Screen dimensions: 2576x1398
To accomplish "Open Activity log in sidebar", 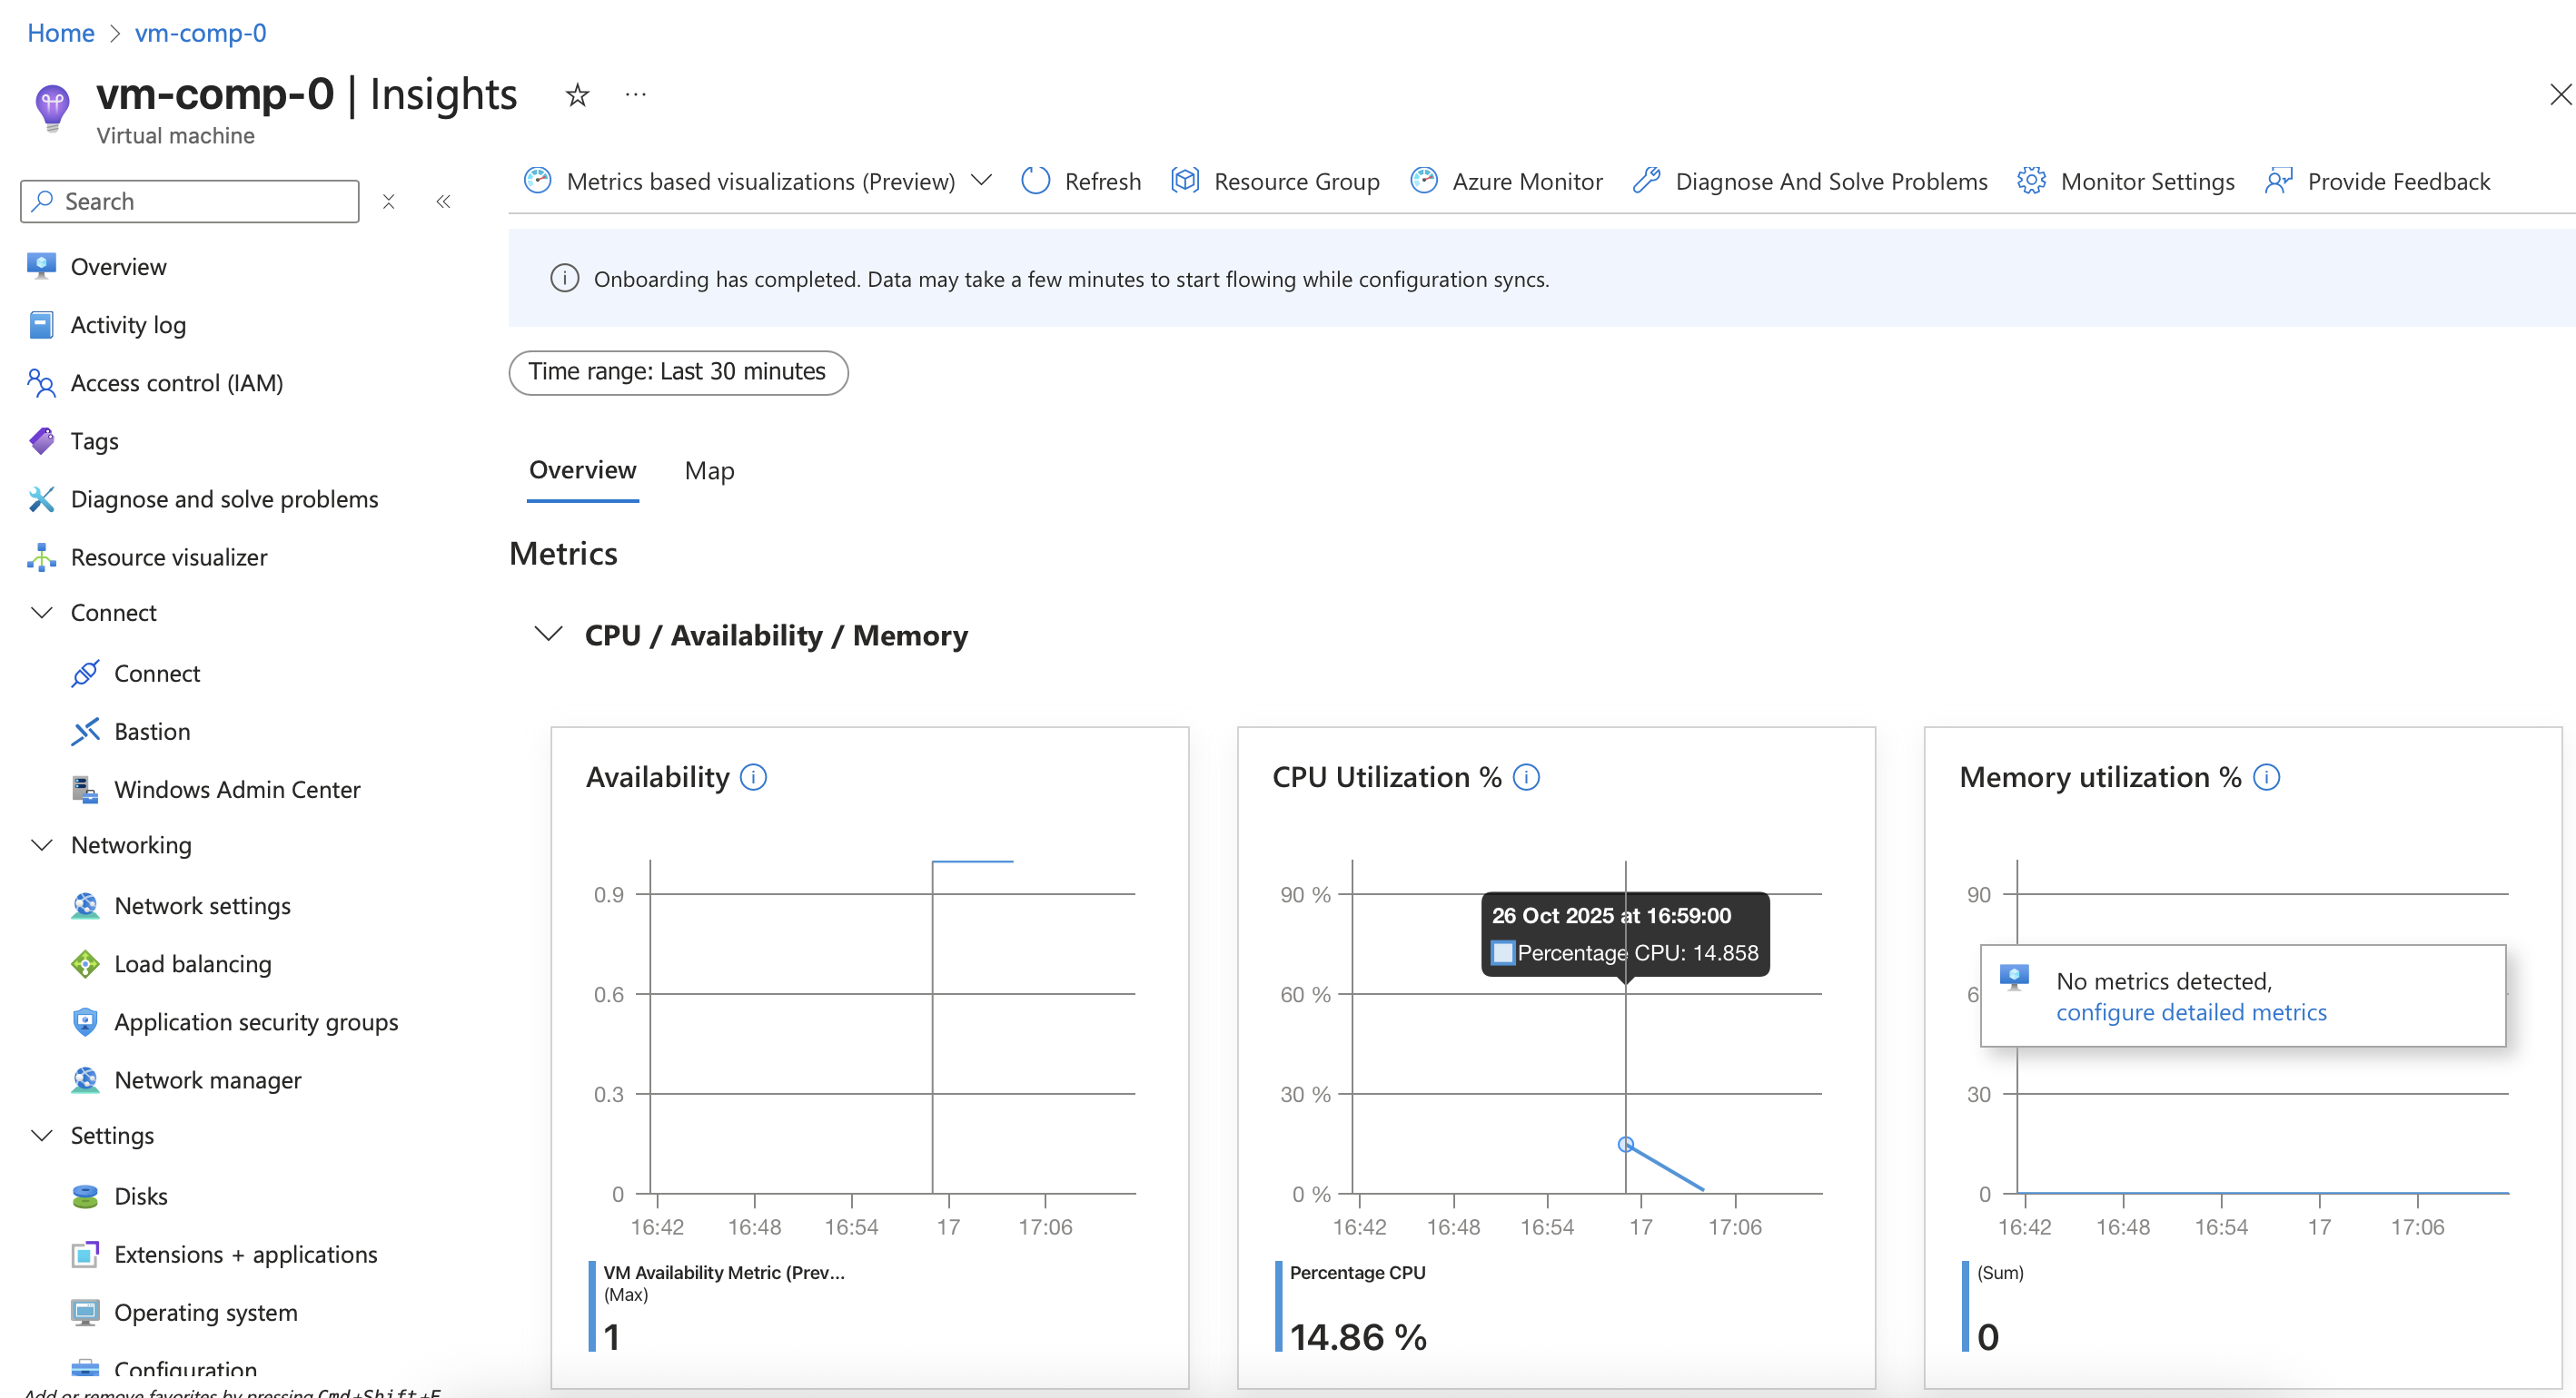I will (x=128, y=325).
